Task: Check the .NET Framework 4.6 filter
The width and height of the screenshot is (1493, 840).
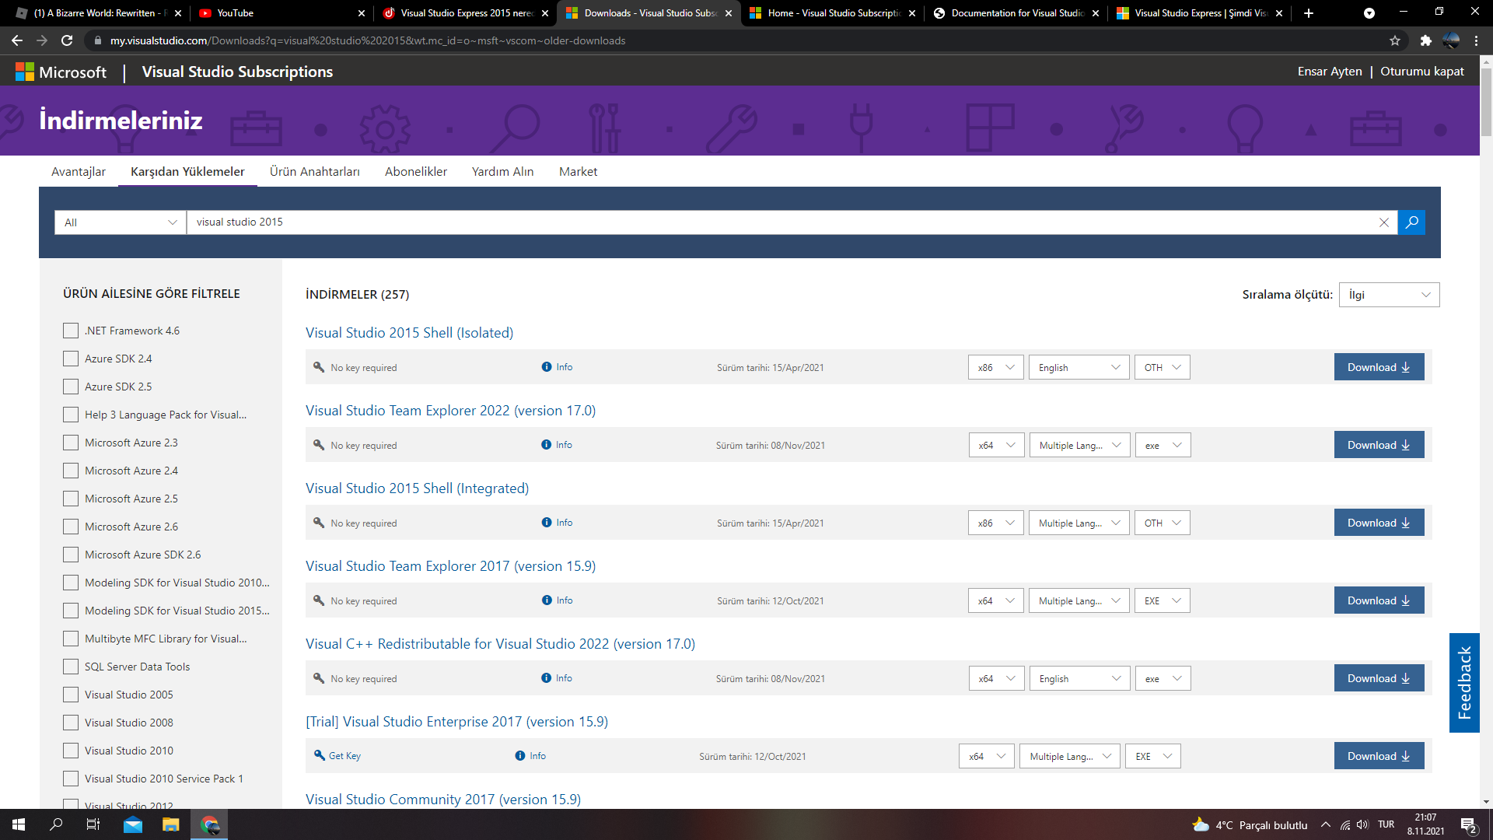Action: tap(71, 331)
